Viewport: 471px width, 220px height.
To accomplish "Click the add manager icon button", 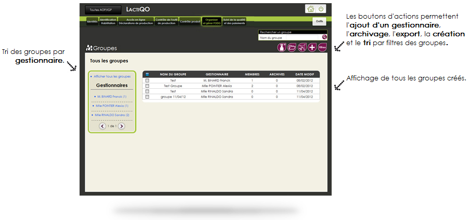I will [281, 48].
